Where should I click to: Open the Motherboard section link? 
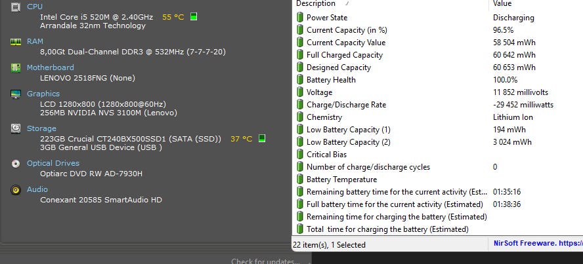point(50,67)
